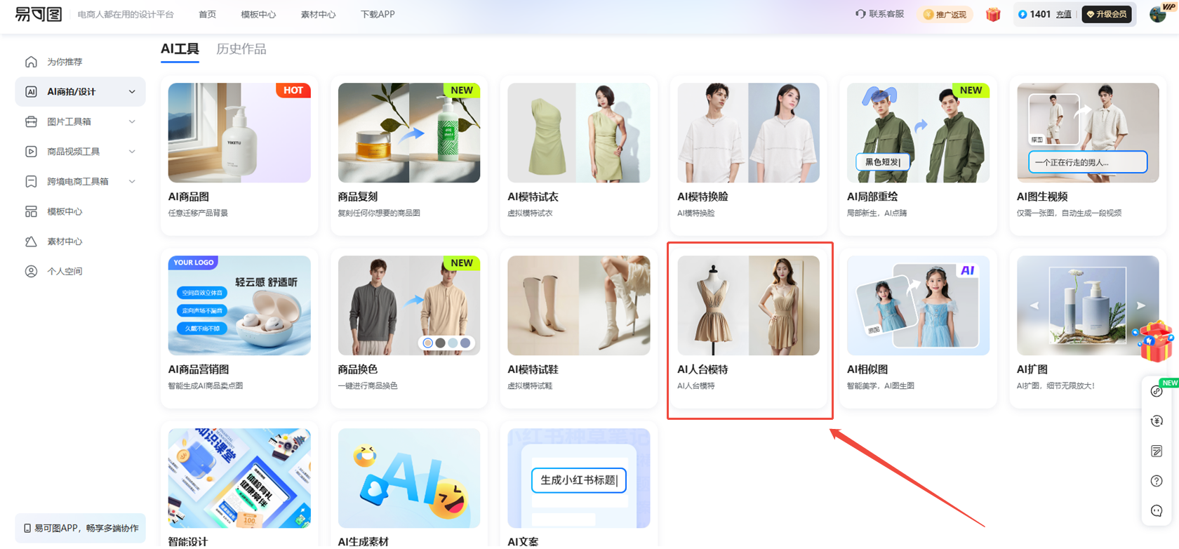Open the AI模特试衣 tool card
This screenshot has height=549, width=1179.
click(x=579, y=156)
